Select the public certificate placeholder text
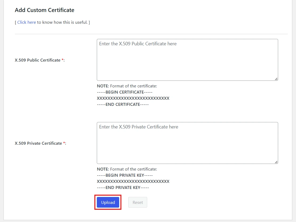 [138, 43]
